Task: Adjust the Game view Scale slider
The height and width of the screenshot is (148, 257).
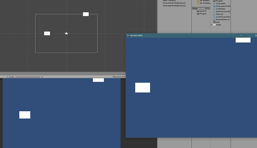Action: click(27, 77)
